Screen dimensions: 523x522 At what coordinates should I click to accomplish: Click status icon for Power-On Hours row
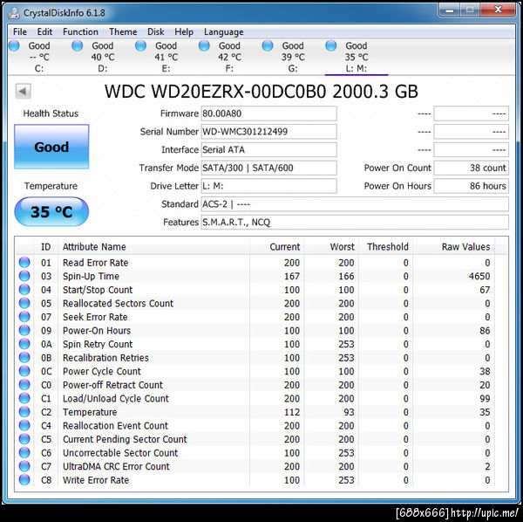point(24,330)
